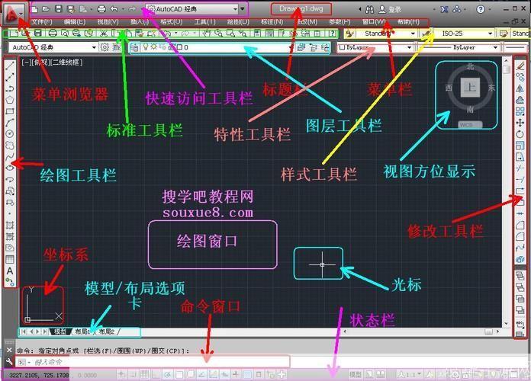Switch to the 布局1 tab
This screenshot has width=531, height=381.
(82, 331)
